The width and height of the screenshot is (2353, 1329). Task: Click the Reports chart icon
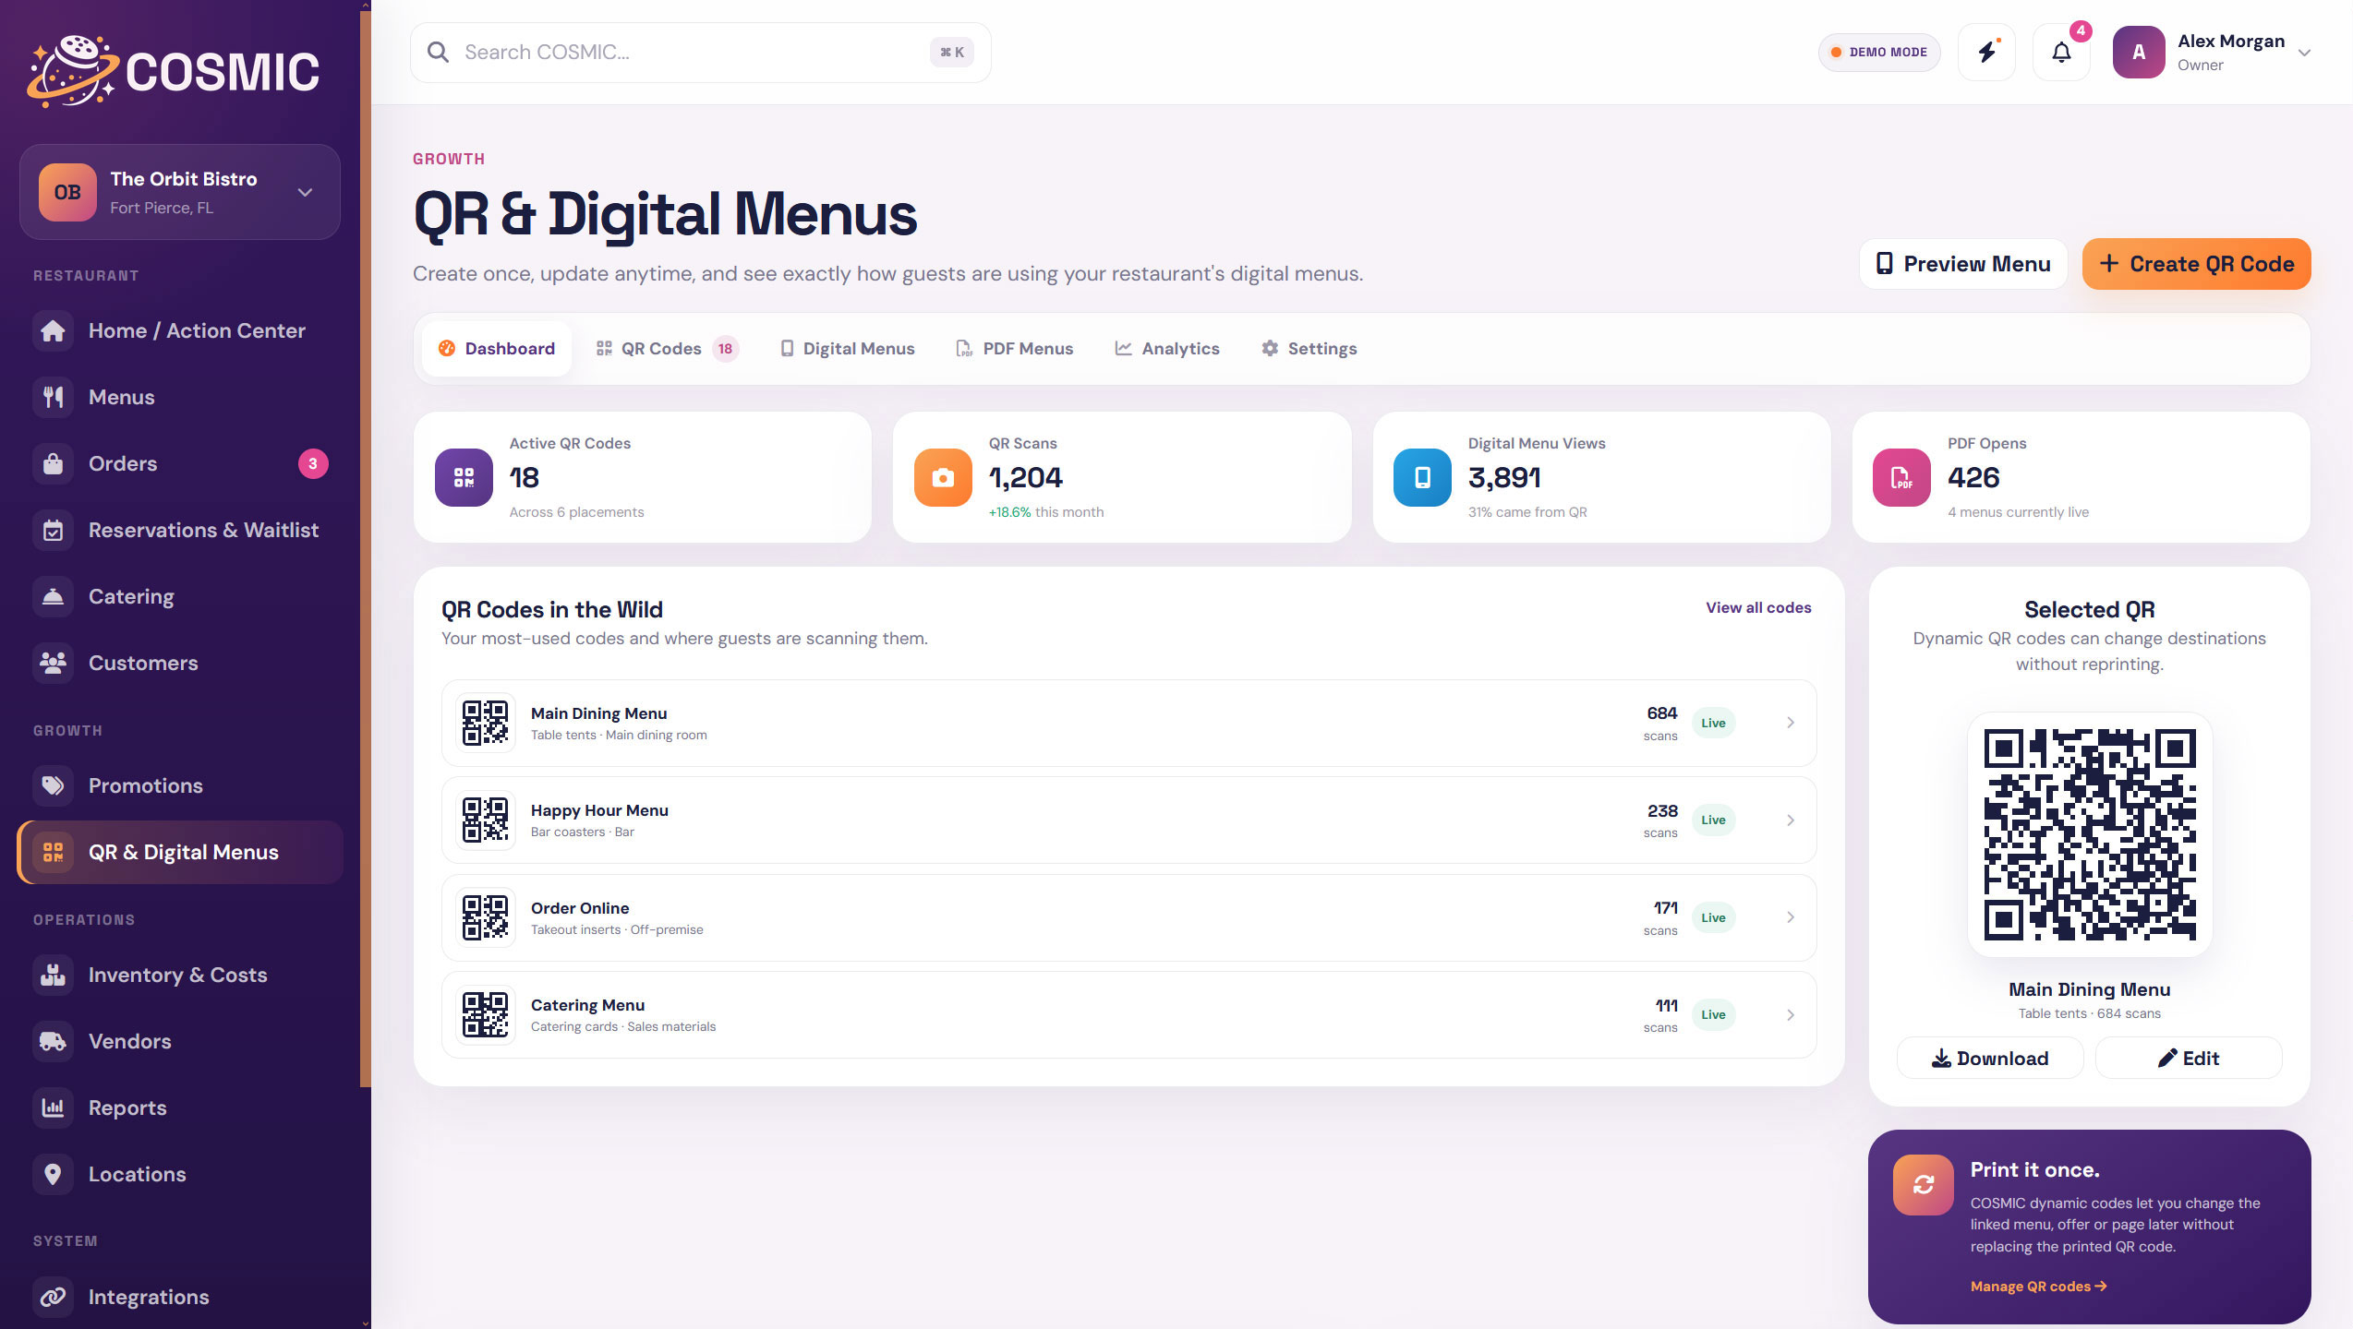pos(54,1107)
